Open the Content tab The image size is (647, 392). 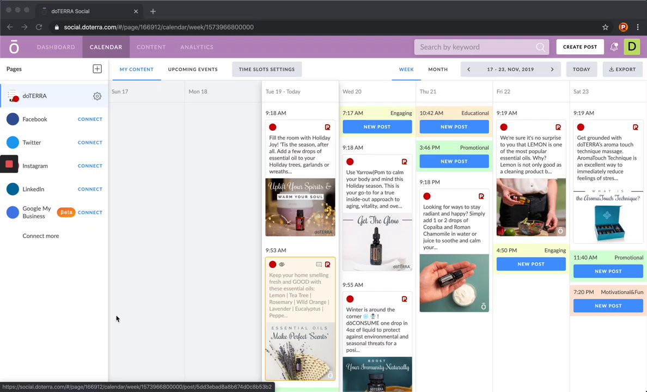pos(151,47)
